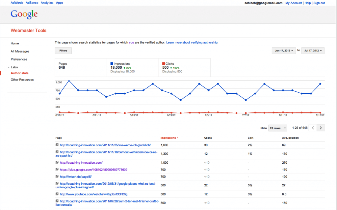Viewport: 337px width, 210px height.
Task: Click Sign out link
Action: coord(319,3)
